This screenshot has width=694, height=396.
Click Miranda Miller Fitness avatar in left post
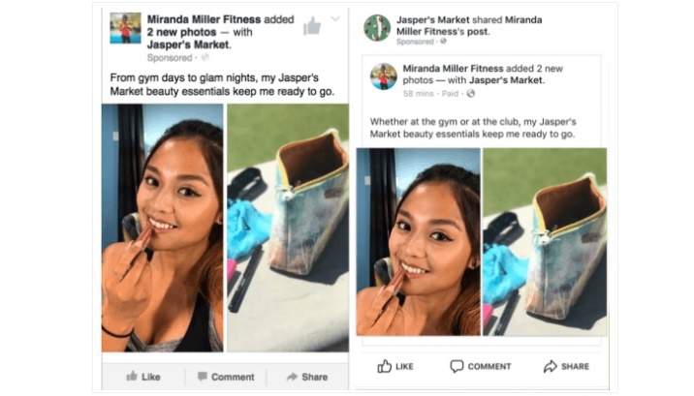pos(126,28)
